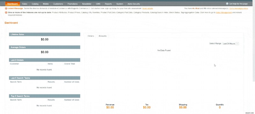
Task: Click the Shipping $0.00 total
Action: click(183, 106)
